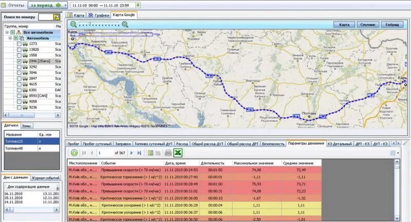Image resolution: width=411 pixels, height=222 pixels.
Task: Collapse the Автомобиль tree node
Action: coord(10,38)
